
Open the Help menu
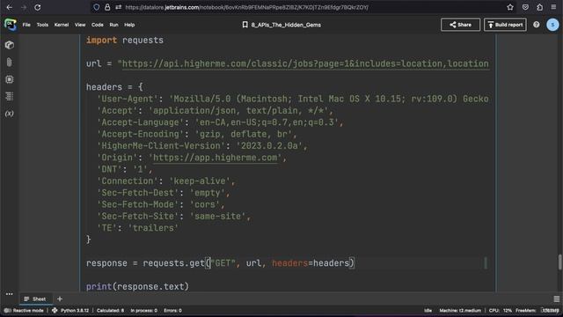pos(129,25)
